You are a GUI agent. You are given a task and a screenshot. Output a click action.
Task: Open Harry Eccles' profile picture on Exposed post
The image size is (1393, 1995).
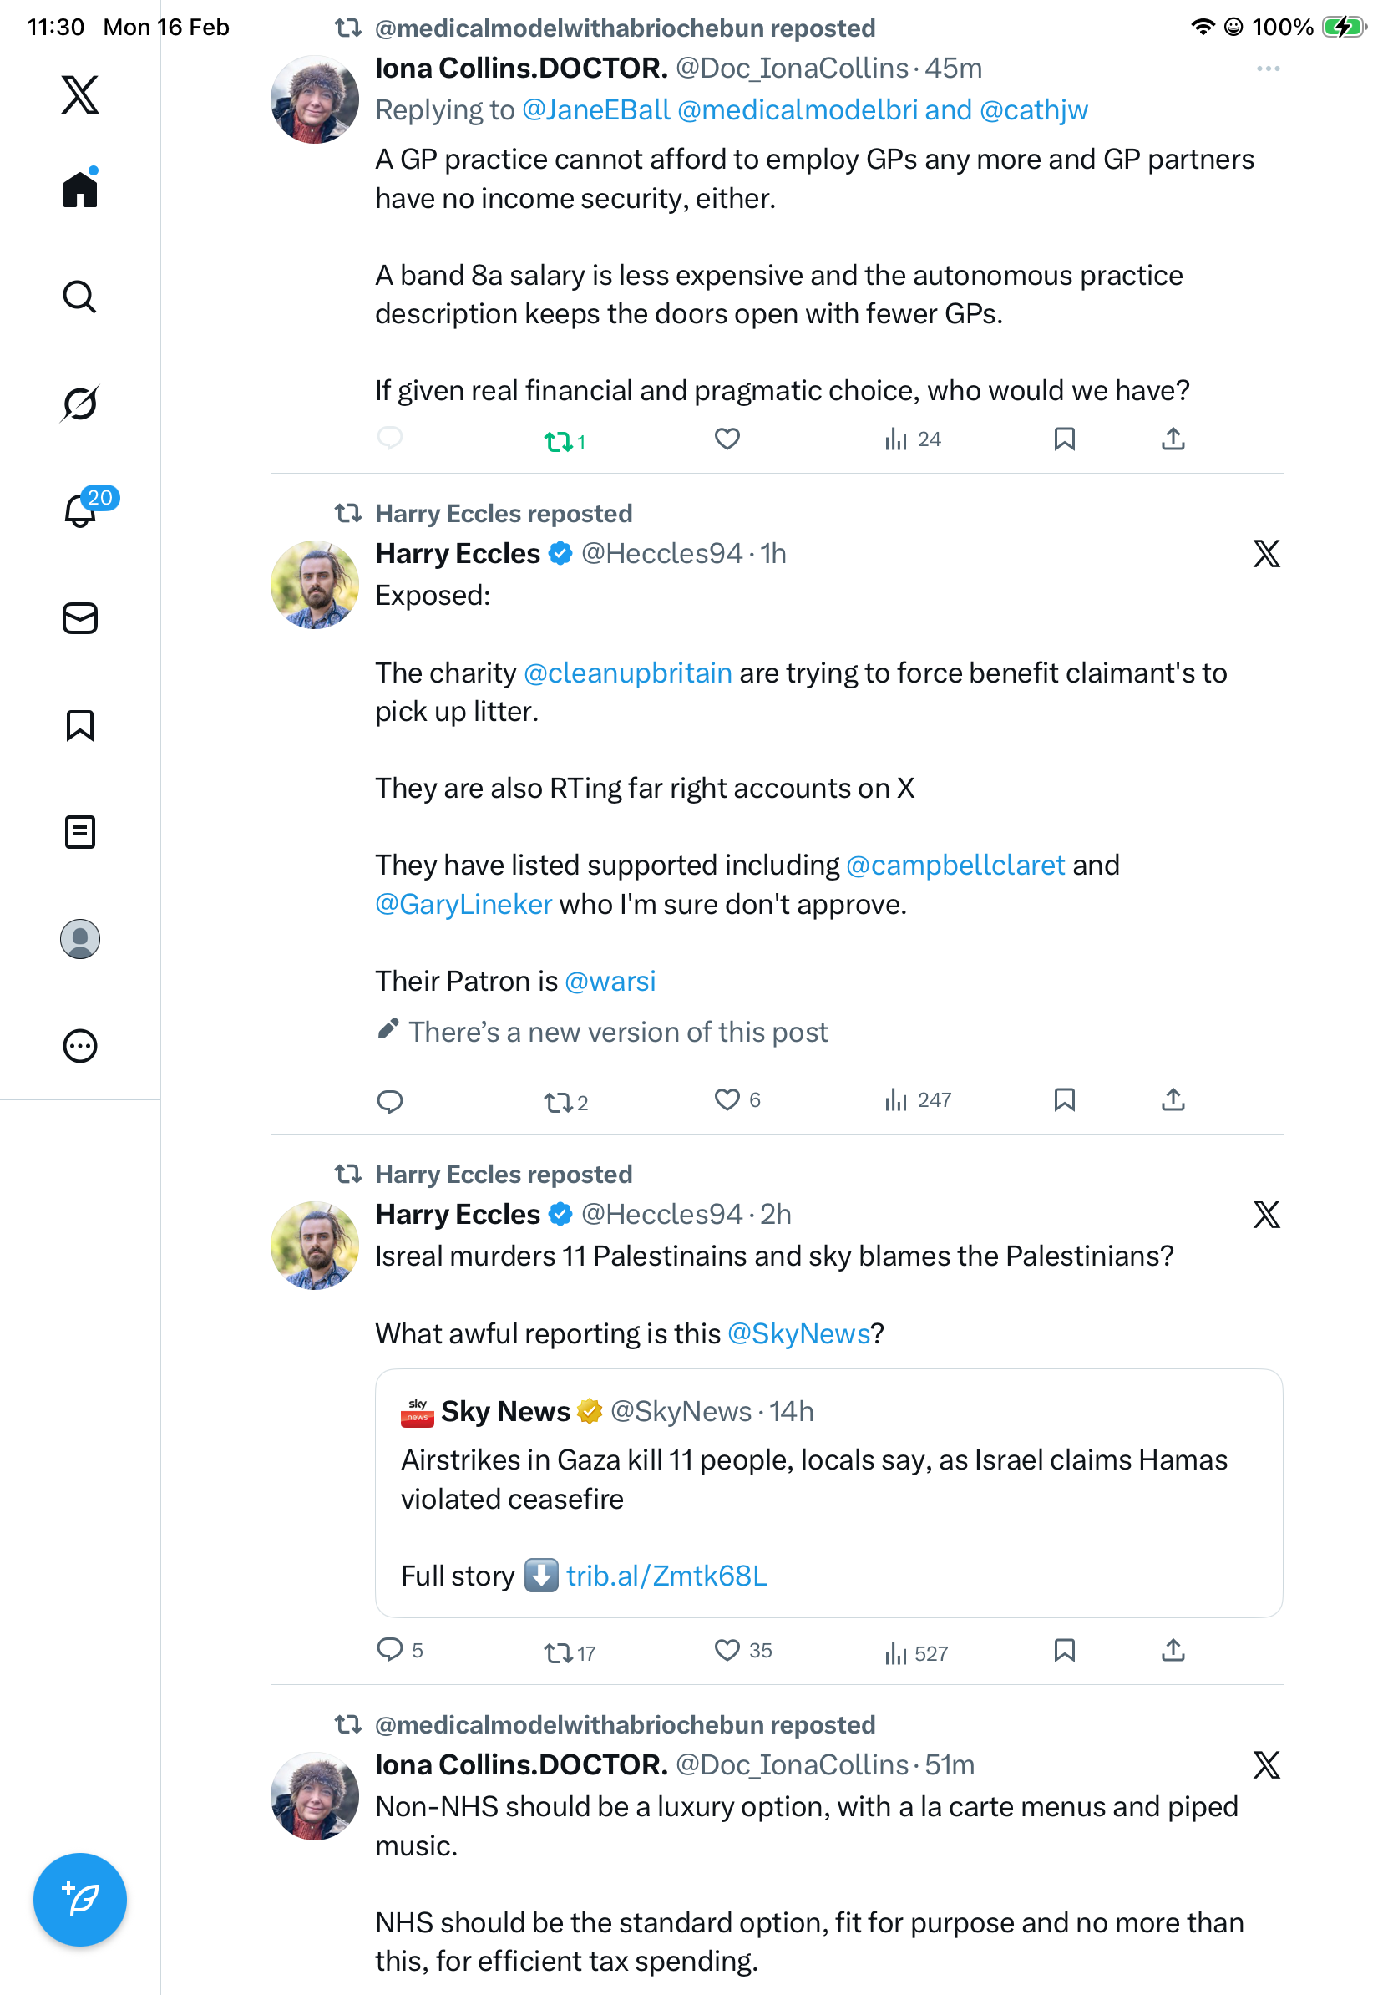314,585
